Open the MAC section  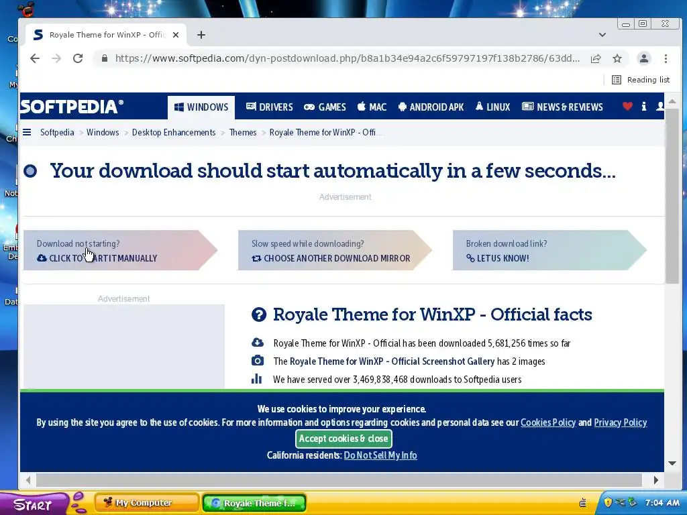[x=372, y=107]
